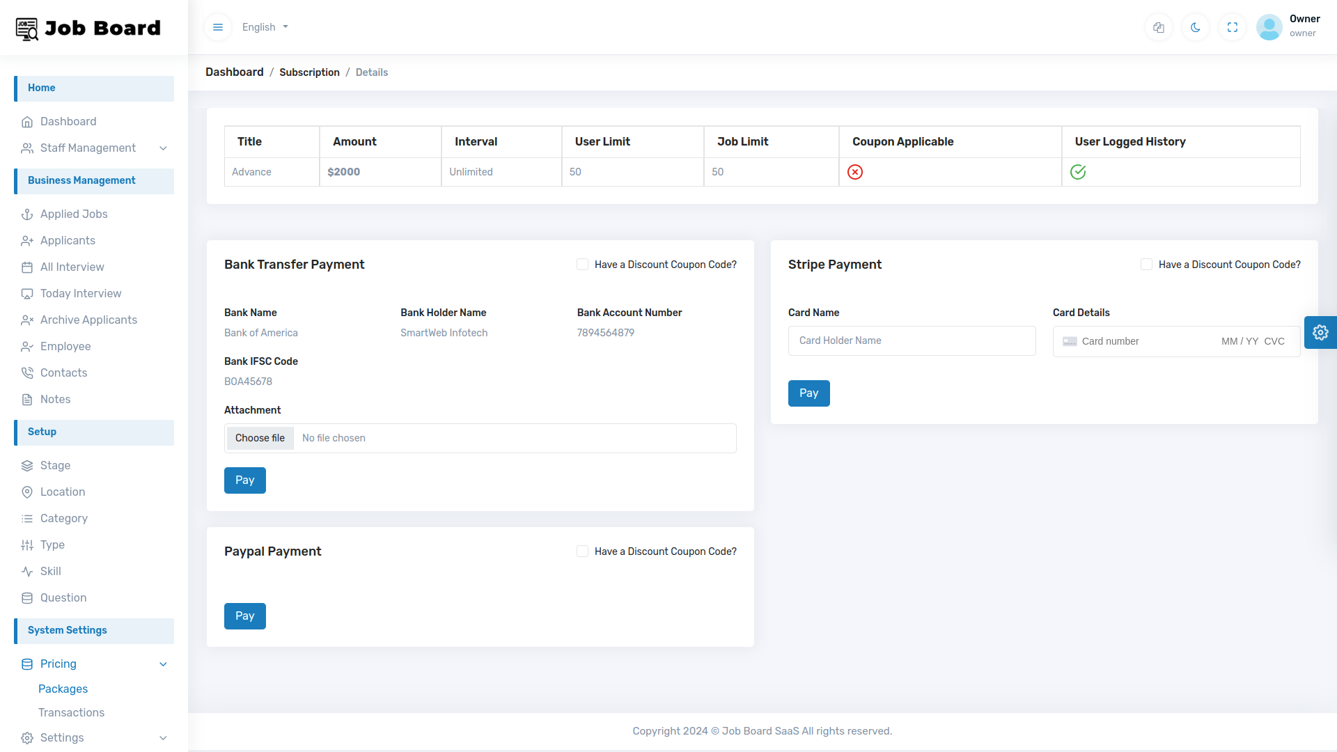Click the red coupon-not-applicable icon in table
The width and height of the screenshot is (1337, 752).
(855, 172)
